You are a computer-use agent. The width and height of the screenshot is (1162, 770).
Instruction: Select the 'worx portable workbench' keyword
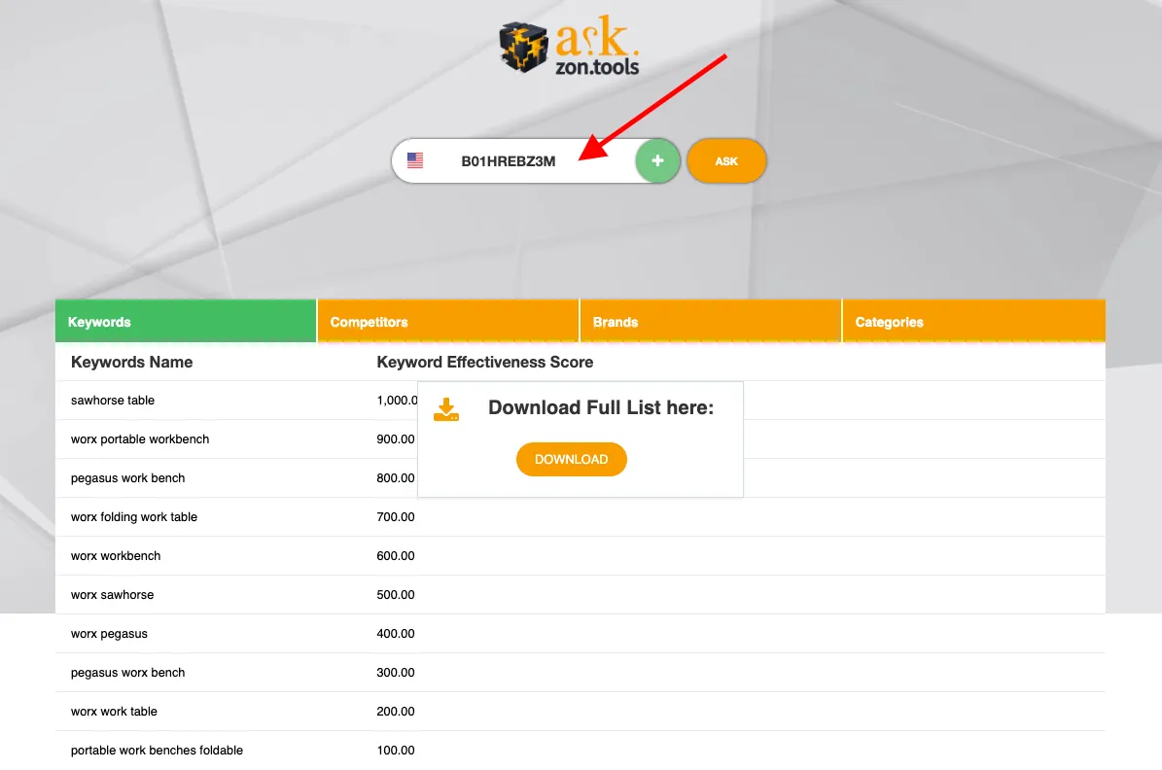coord(140,439)
